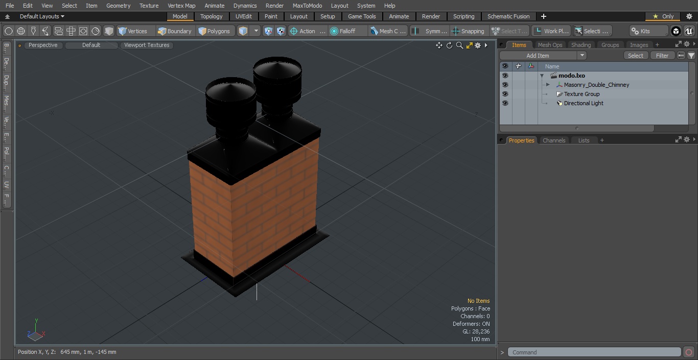Image resolution: width=698 pixels, height=360 pixels.
Task: Toggle visibility of Texture Group
Action: [x=505, y=94]
